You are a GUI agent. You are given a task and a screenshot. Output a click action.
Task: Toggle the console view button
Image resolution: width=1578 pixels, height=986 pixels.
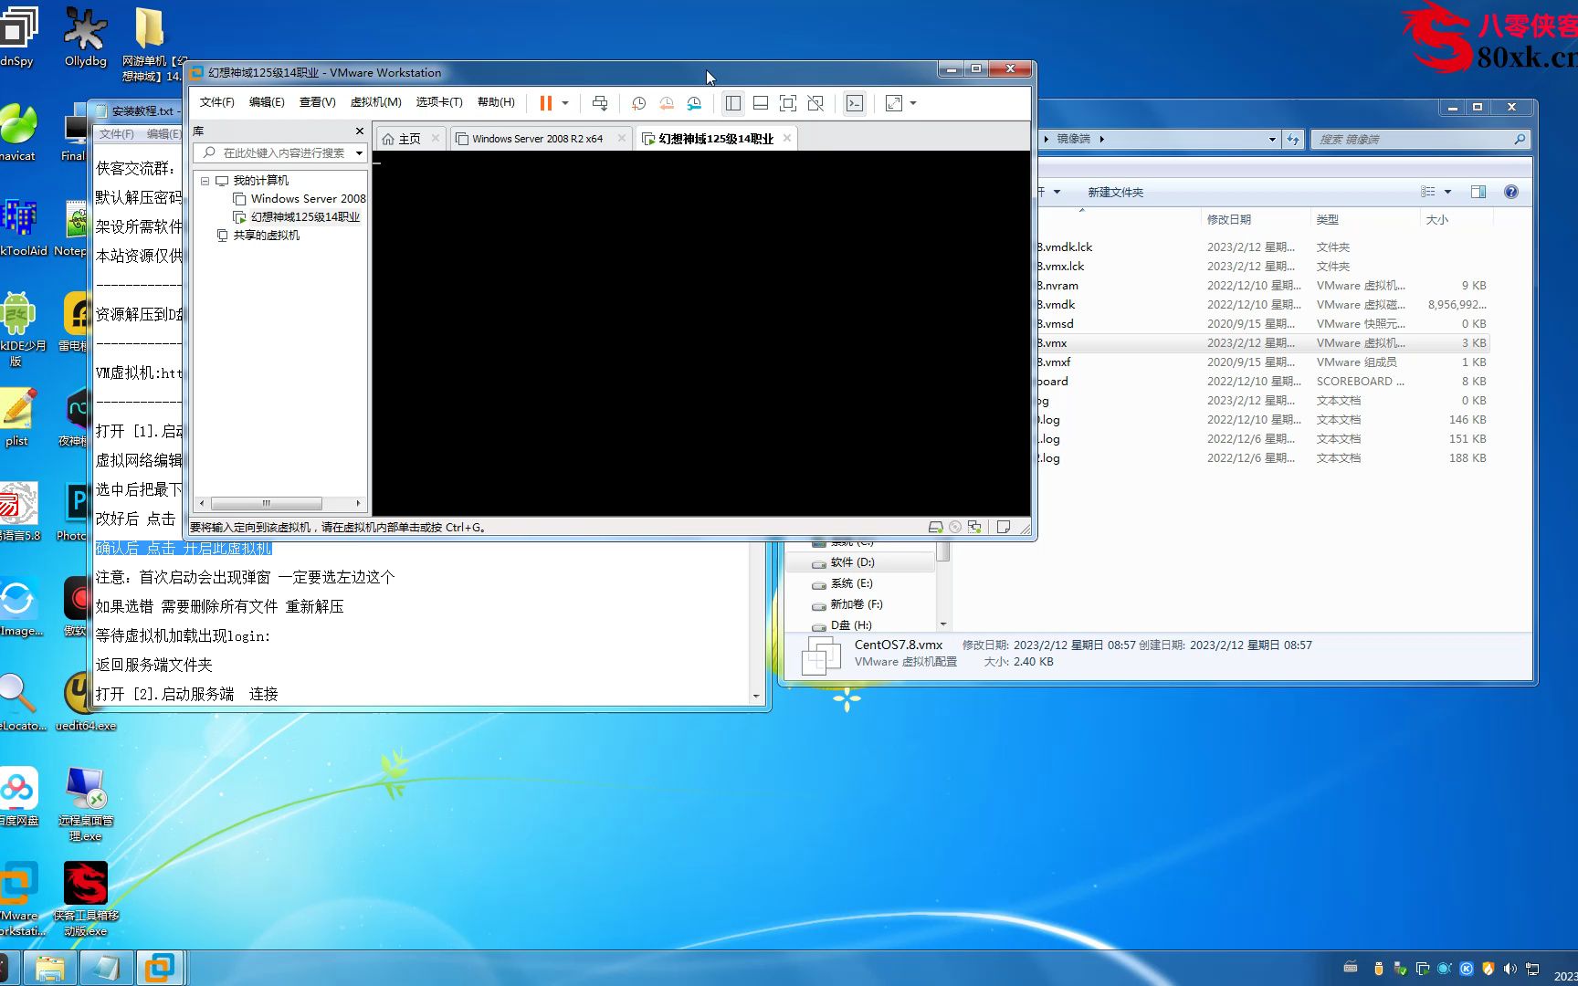point(854,103)
